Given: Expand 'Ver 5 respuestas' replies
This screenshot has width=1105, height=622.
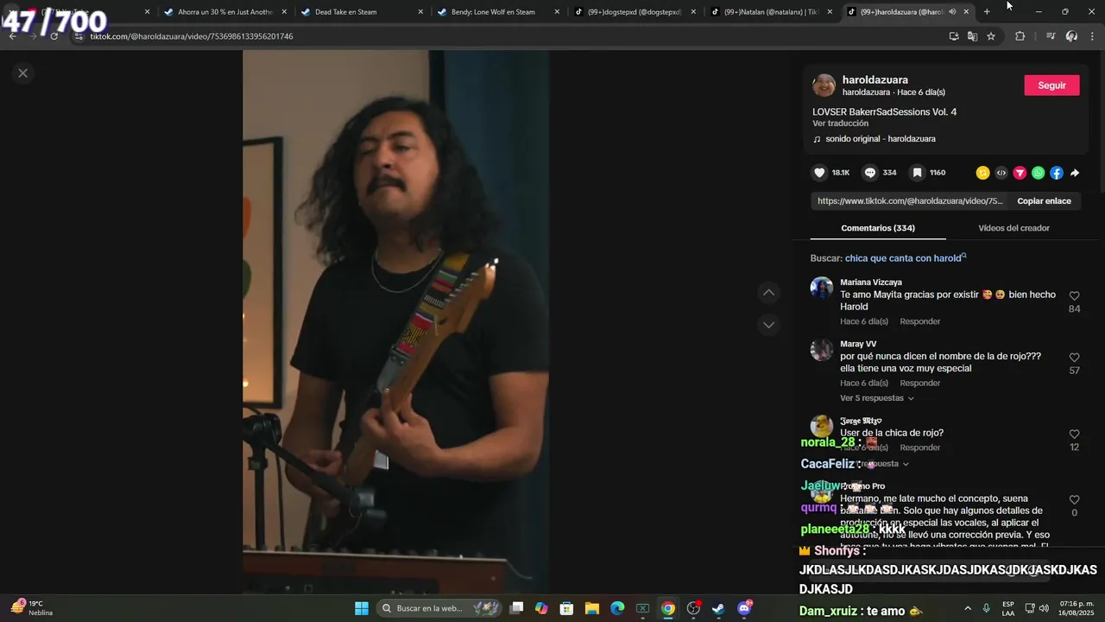Looking at the screenshot, I should 877,398.
